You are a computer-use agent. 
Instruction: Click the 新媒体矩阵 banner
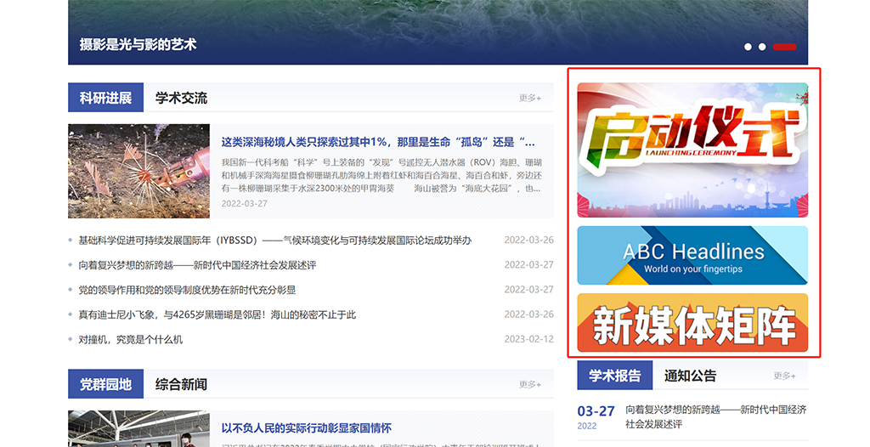click(692, 323)
